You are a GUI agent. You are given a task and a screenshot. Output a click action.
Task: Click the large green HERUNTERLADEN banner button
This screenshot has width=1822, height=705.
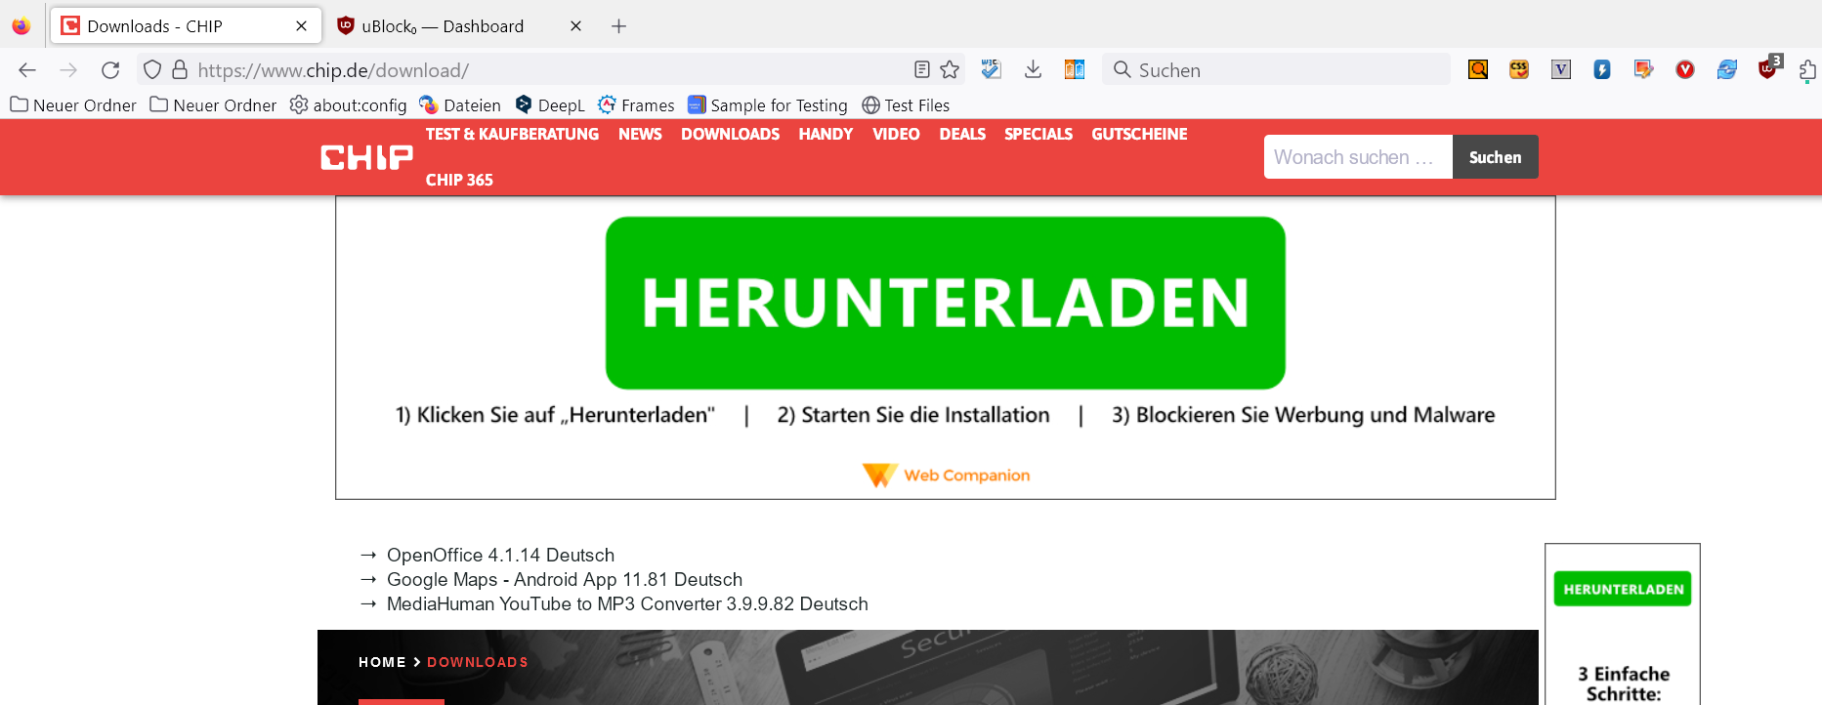point(945,303)
